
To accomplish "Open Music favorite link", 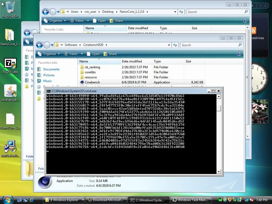I will 47,81.
